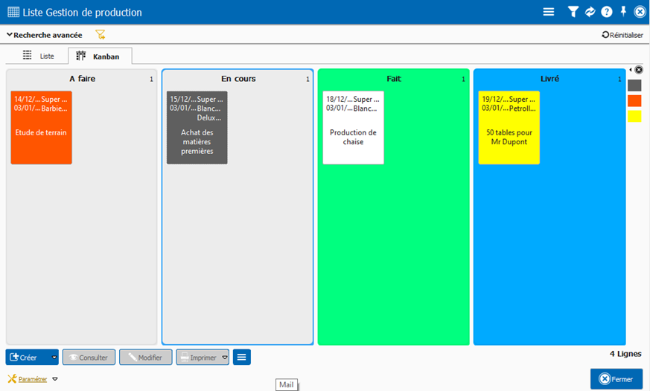Switch to the Liste tab
This screenshot has width=650, height=391.
coord(39,56)
